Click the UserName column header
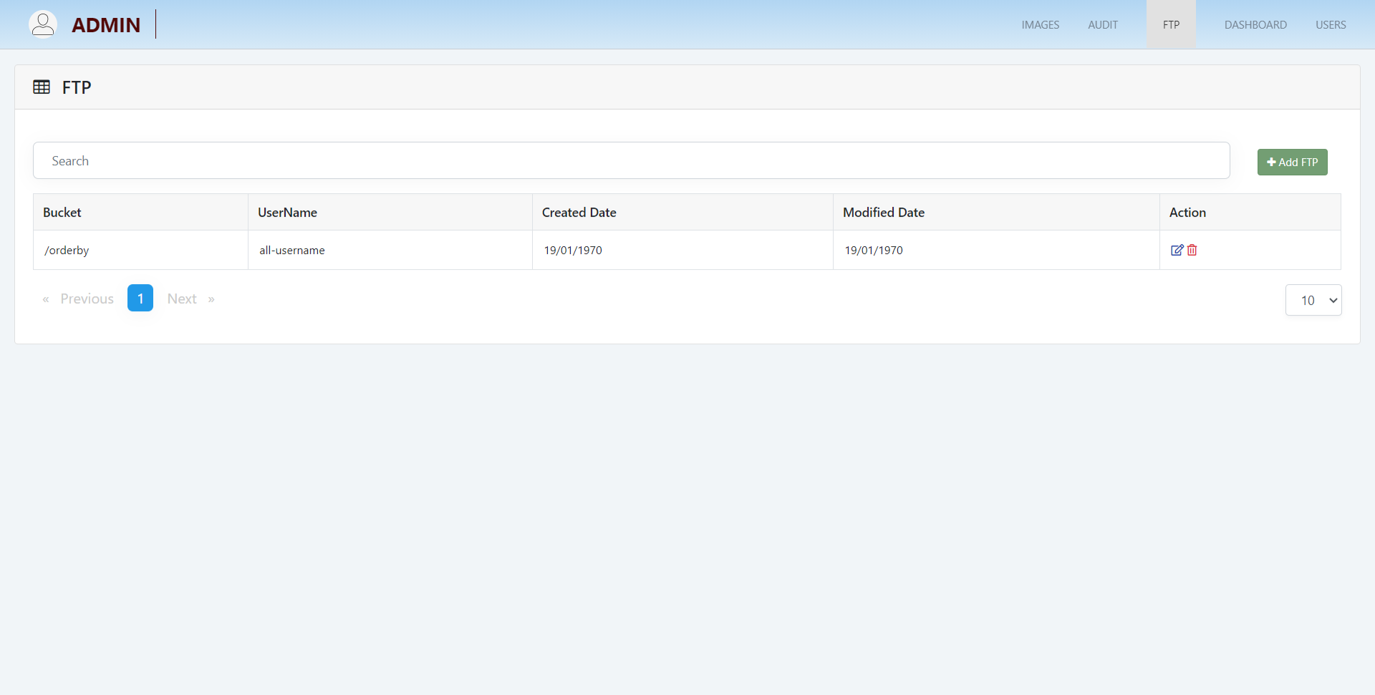 click(x=287, y=213)
